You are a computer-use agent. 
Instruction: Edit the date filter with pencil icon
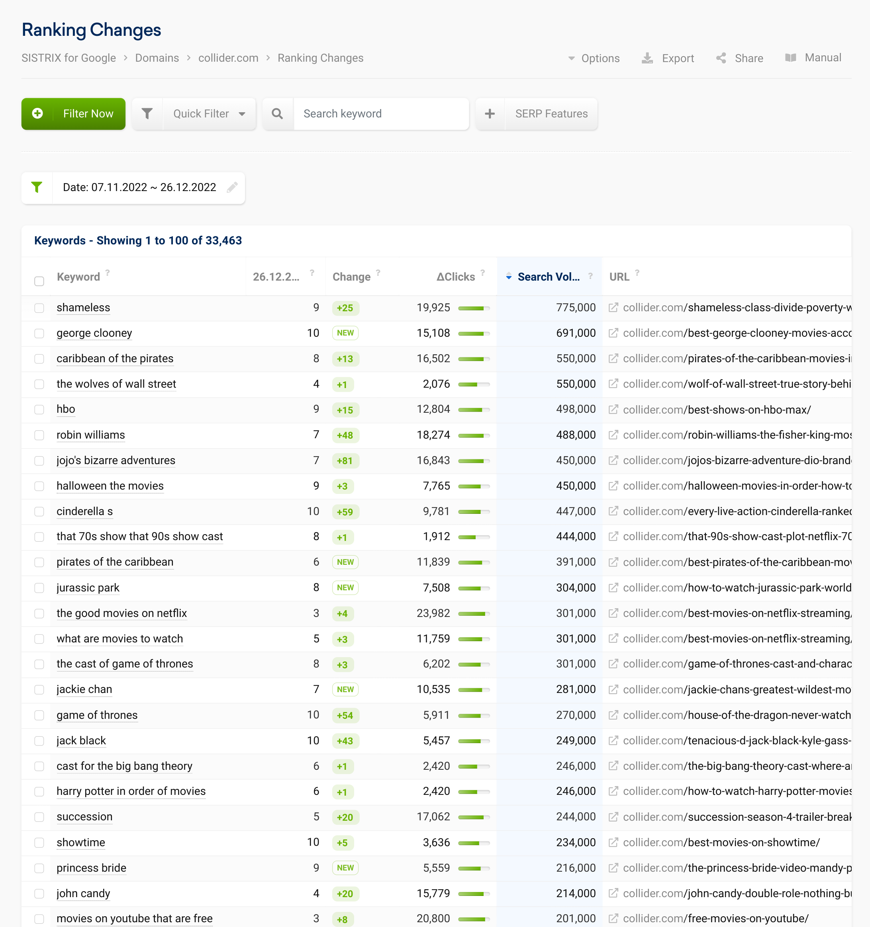[232, 187]
